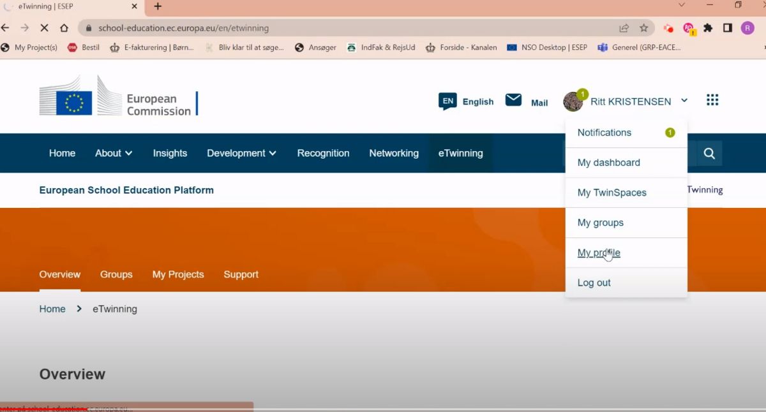The width and height of the screenshot is (766, 412).
Task: Click the browser address bar URL
Action: pos(184,28)
